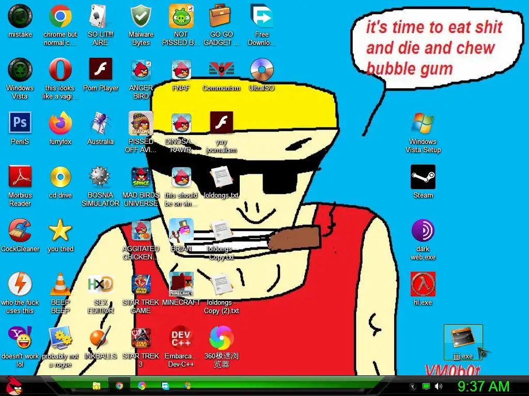Show hidden tray icons arrow

(x=412, y=386)
